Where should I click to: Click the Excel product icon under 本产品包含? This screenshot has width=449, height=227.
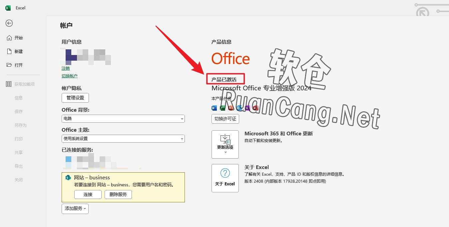(223, 108)
